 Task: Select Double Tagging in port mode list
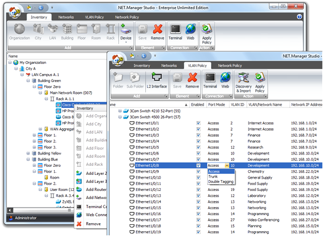coord(221,182)
